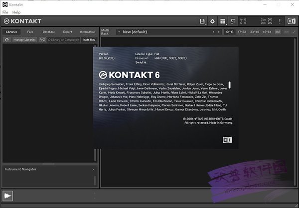Screen dimensions: 299x208
Task: Switch to the Files tab
Action: click(30, 32)
